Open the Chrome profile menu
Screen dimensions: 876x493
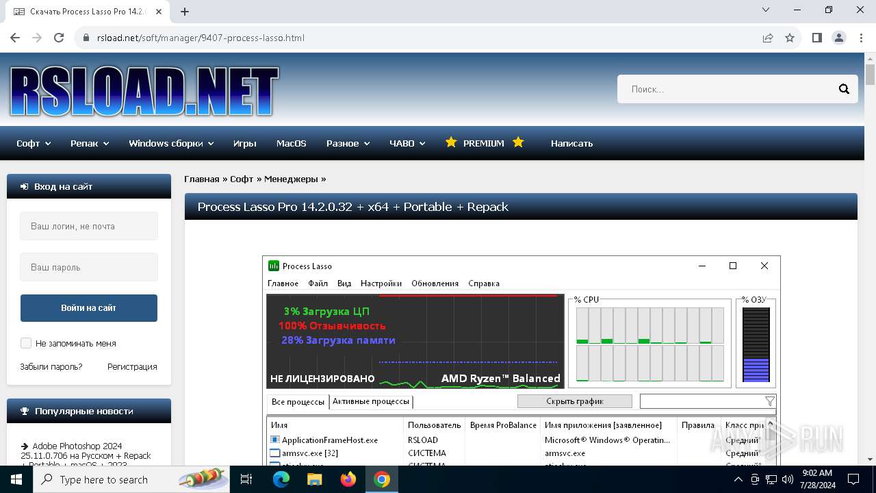(x=839, y=38)
